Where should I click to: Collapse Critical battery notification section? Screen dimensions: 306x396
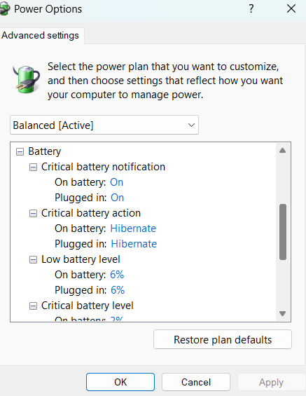(x=33, y=168)
